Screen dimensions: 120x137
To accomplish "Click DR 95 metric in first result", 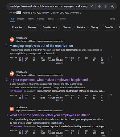I will point(20,59).
